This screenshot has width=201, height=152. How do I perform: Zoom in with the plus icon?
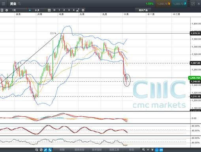click(x=152, y=150)
